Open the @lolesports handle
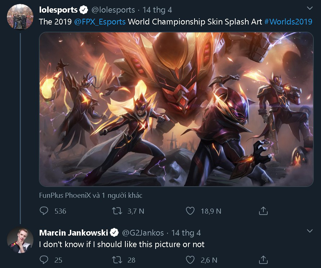321x268 pixels. (x=113, y=10)
